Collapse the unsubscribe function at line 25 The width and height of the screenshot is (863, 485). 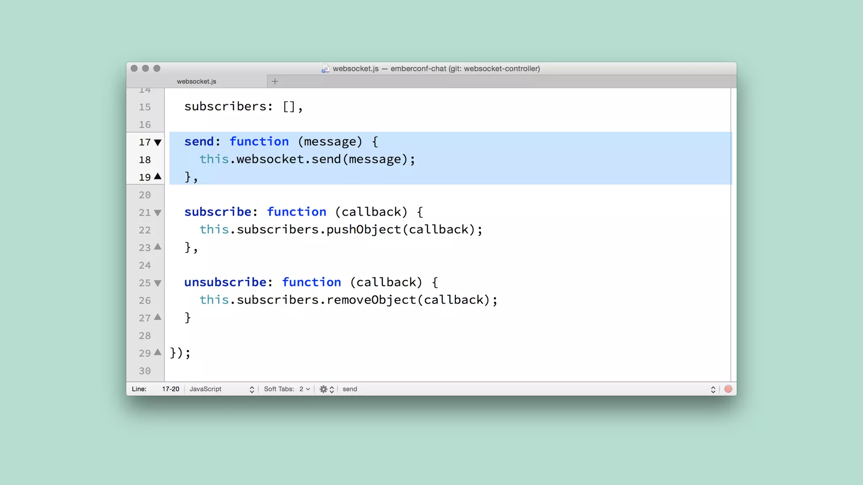pyautogui.click(x=158, y=283)
